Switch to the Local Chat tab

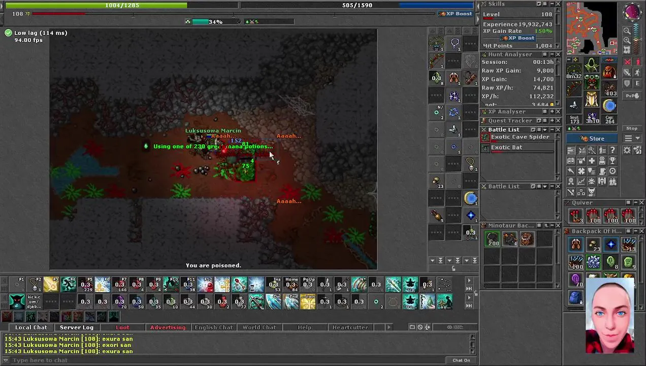(x=31, y=327)
